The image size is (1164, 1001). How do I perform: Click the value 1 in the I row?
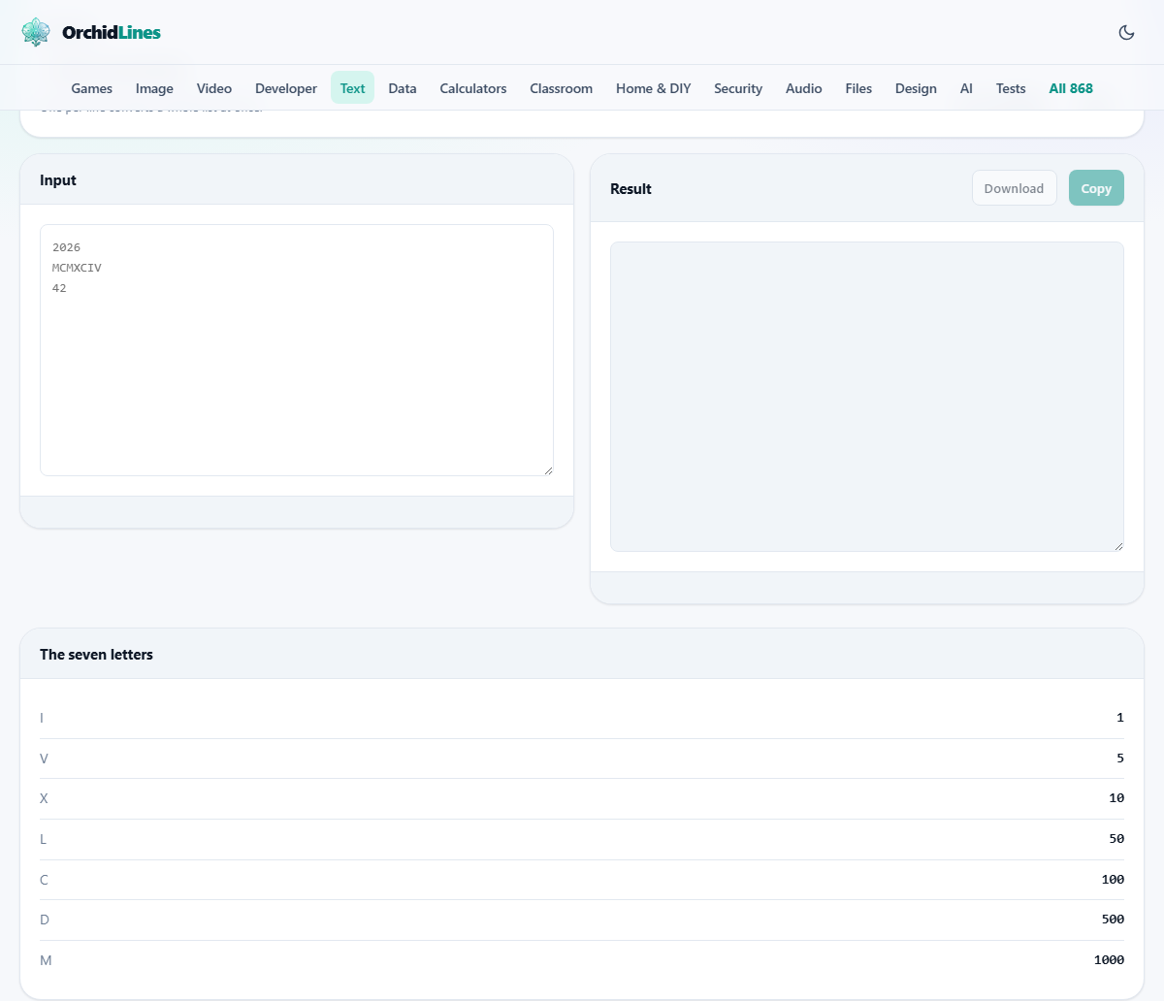coord(1120,718)
